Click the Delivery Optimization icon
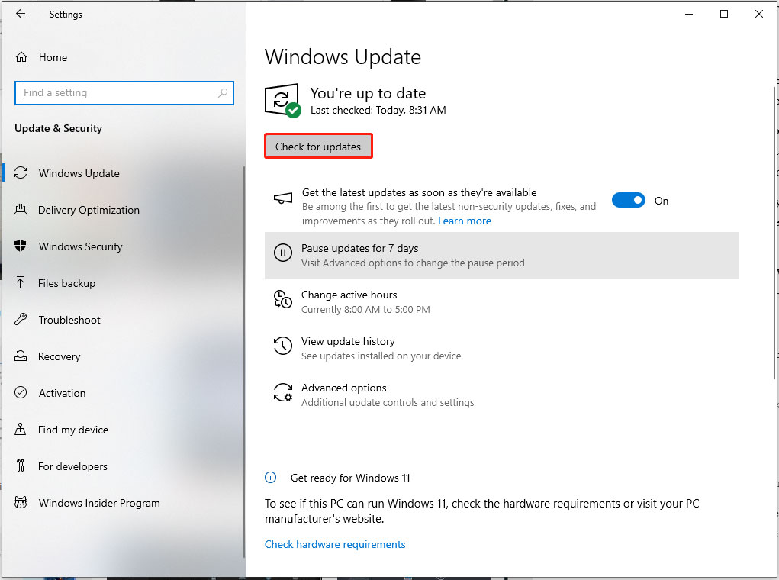Image resolution: width=779 pixels, height=580 pixels. point(21,209)
